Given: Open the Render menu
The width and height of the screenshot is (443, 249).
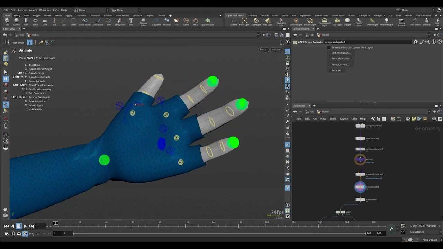Looking at the screenshot, I should click(22, 10).
